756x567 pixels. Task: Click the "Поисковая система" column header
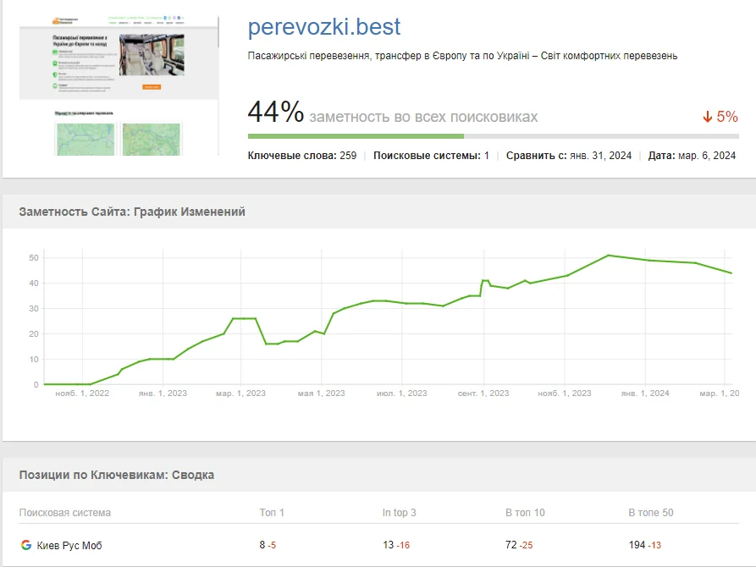tap(65, 513)
